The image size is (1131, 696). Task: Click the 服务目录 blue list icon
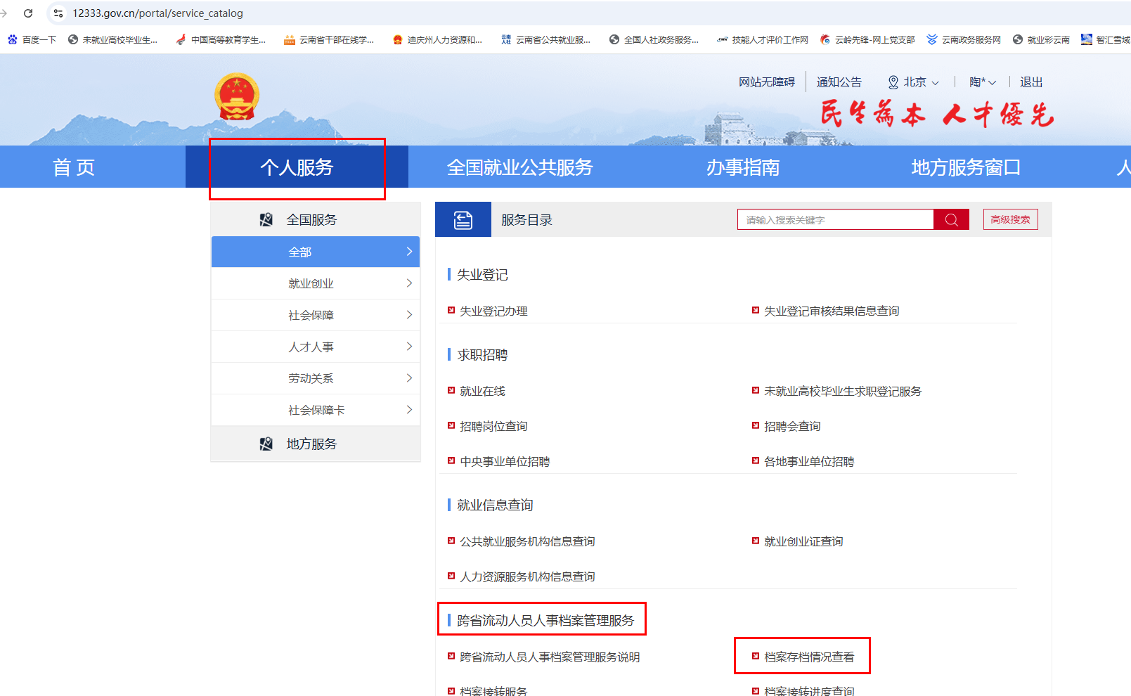463,220
